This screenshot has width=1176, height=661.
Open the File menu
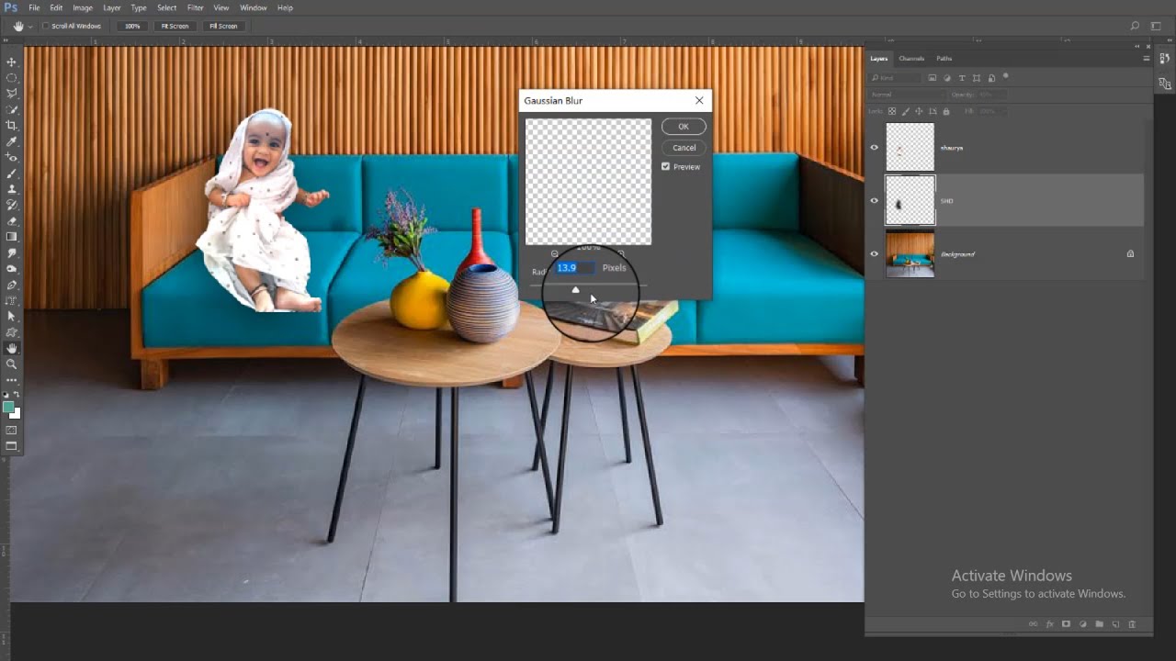click(34, 7)
